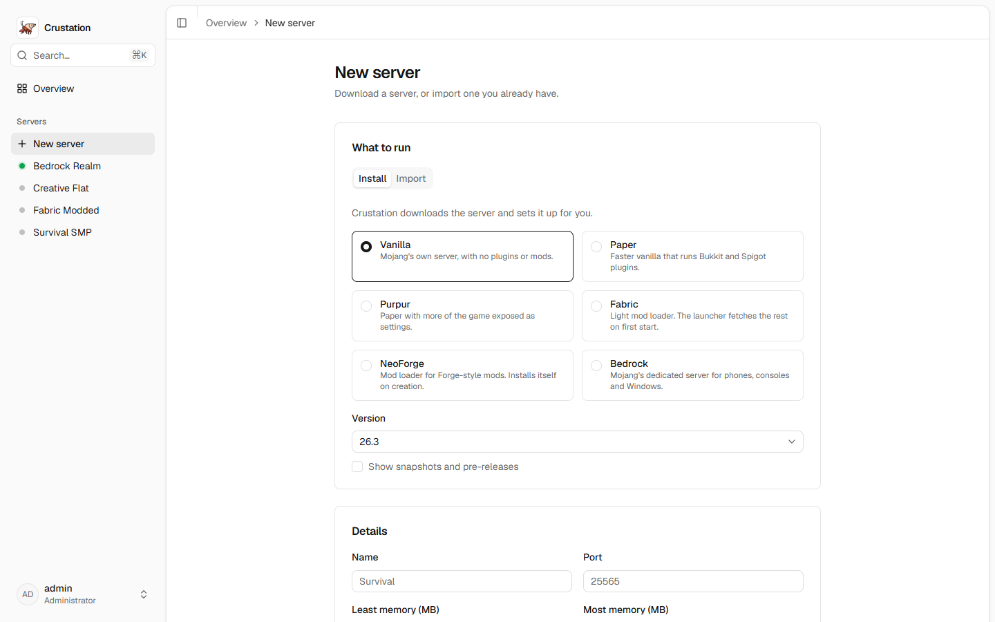This screenshot has width=995, height=622.
Task: Click the breadcrumb chevron separator
Action: click(x=256, y=23)
